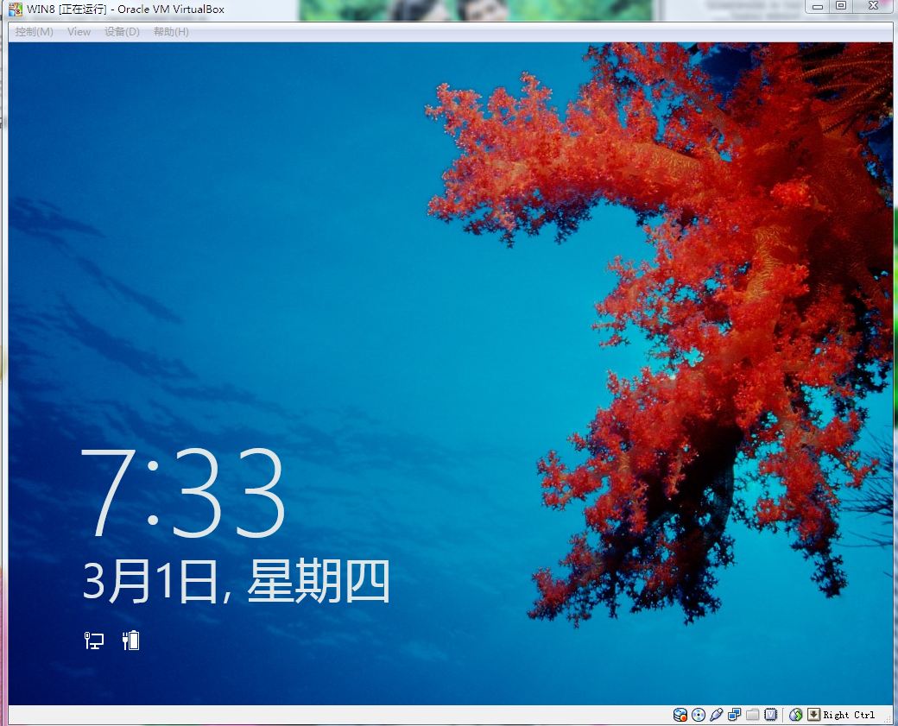
Task: Maximize the VirtualBox window
Action: (x=841, y=6)
